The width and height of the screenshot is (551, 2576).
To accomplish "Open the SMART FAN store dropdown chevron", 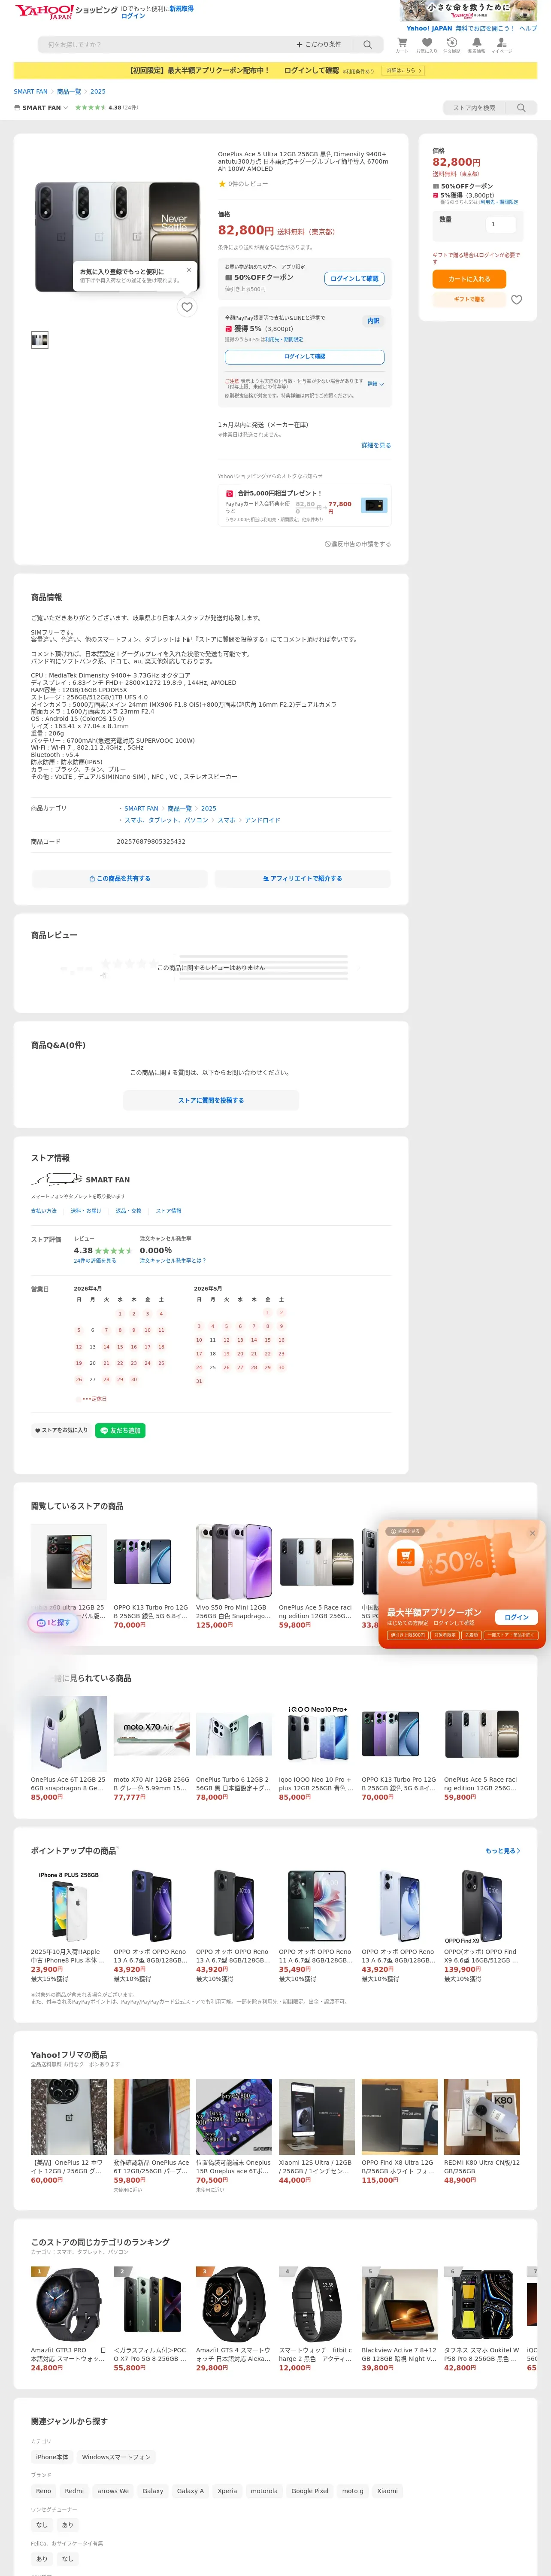I will pyautogui.click(x=66, y=108).
